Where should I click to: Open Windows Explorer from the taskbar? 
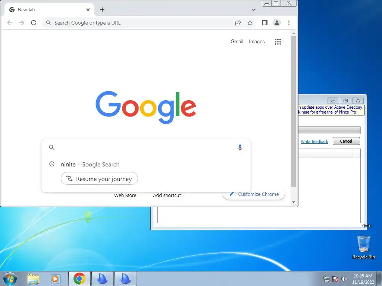33,279
